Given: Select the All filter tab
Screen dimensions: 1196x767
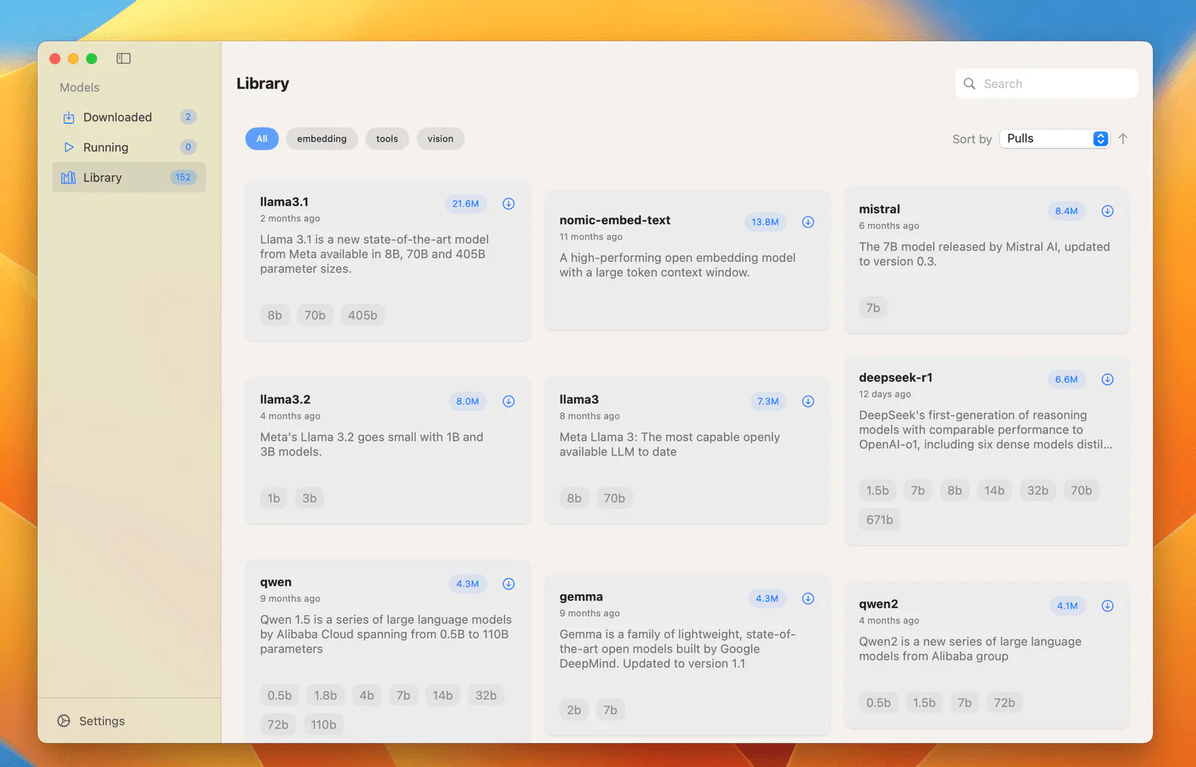Looking at the screenshot, I should (262, 139).
